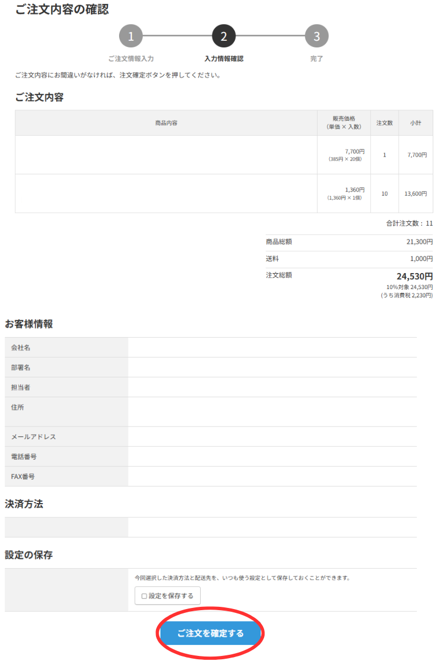
Task: Click the 小計 column header
Action: tap(416, 122)
